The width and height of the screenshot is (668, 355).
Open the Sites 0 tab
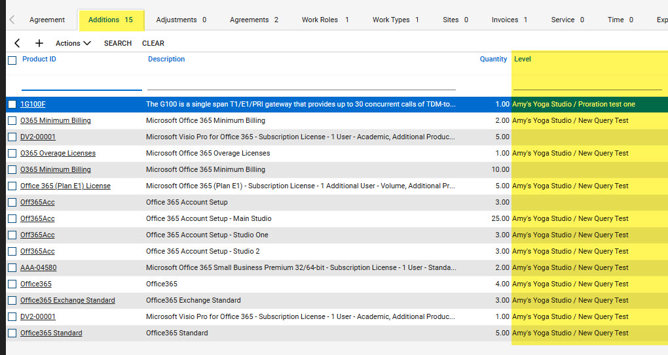point(455,20)
